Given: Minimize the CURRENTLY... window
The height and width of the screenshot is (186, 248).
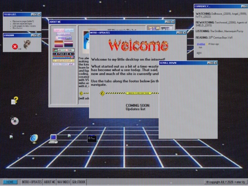Looking at the screenshot, I should pyautogui.click(x=242, y=6).
